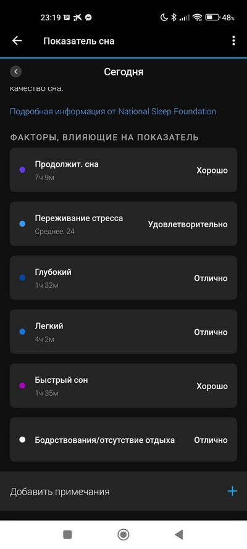This screenshot has width=247, height=549.
Task: Tap the Android recent apps square
Action: click(67, 534)
